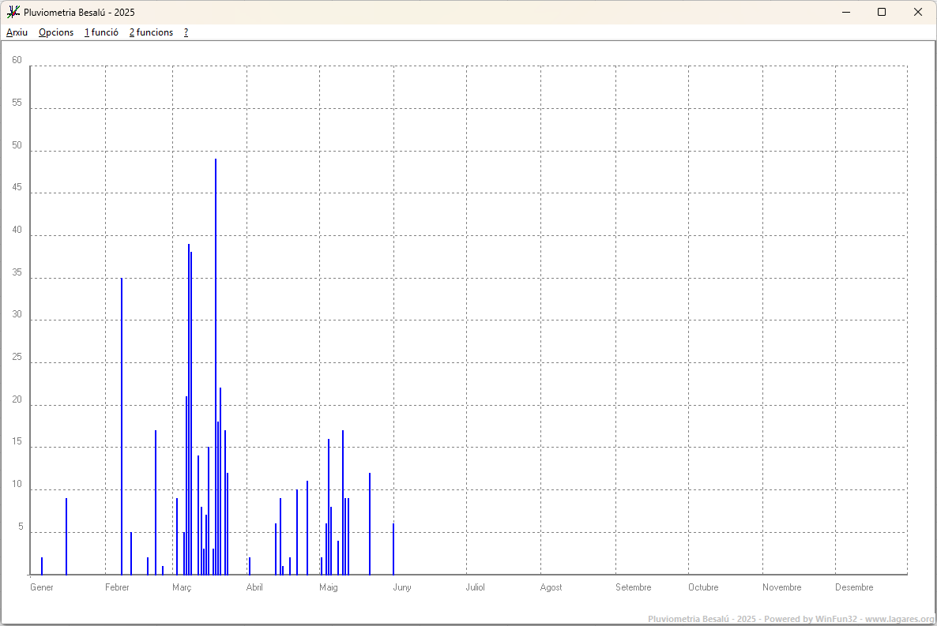937x626 pixels.
Task: Click the tall Febrer bar reaching 35
Action: (x=122, y=426)
